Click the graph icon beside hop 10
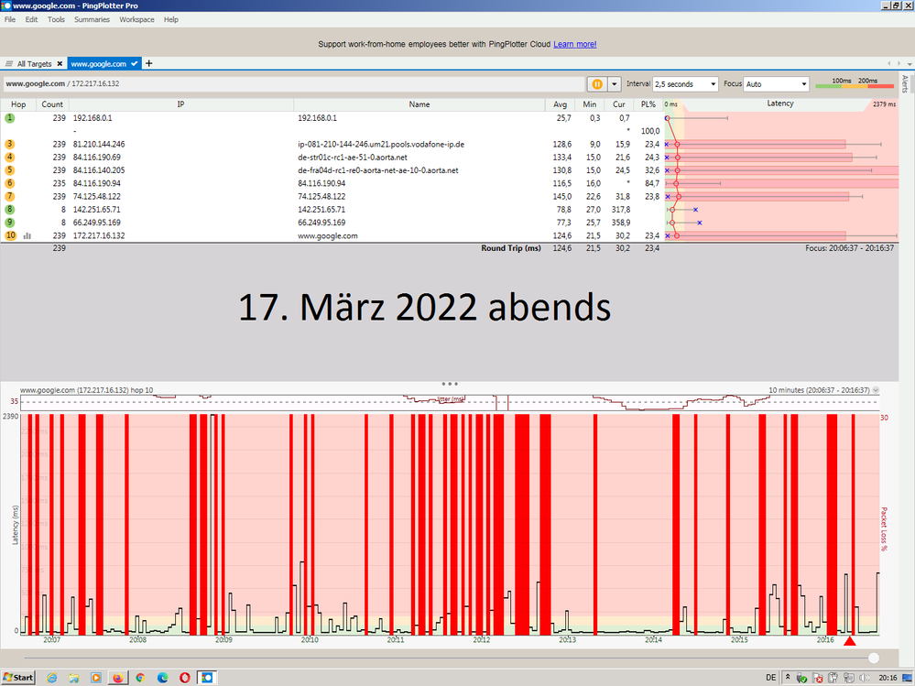 28,235
